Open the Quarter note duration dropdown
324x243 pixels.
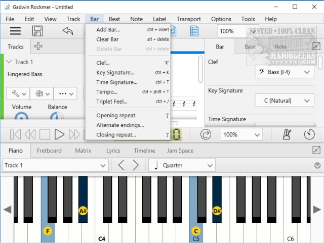pyautogui.click(x=182, y=165)
